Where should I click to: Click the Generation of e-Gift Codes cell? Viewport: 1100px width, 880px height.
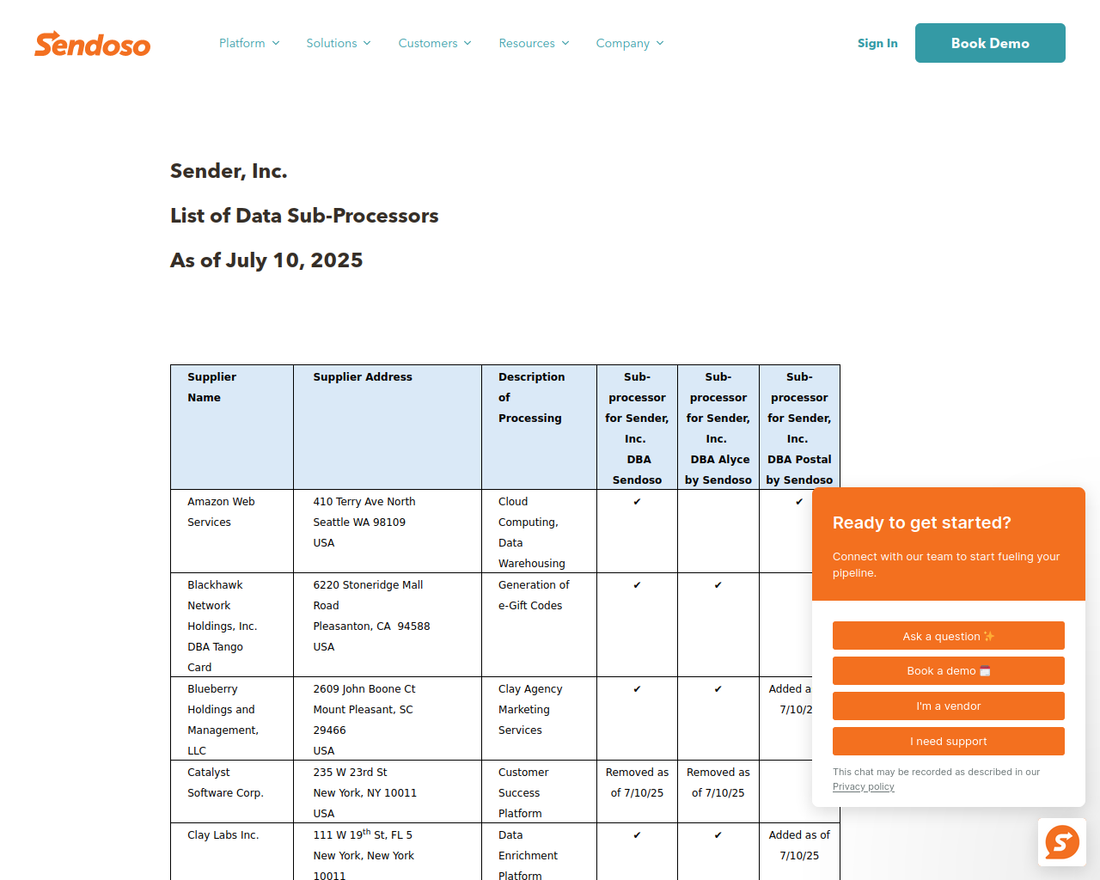(539, 625)
